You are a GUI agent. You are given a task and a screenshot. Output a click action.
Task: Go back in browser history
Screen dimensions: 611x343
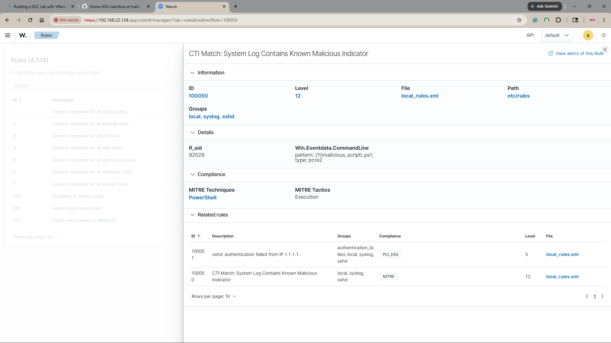pyautogui.click(x=7, y=20)
